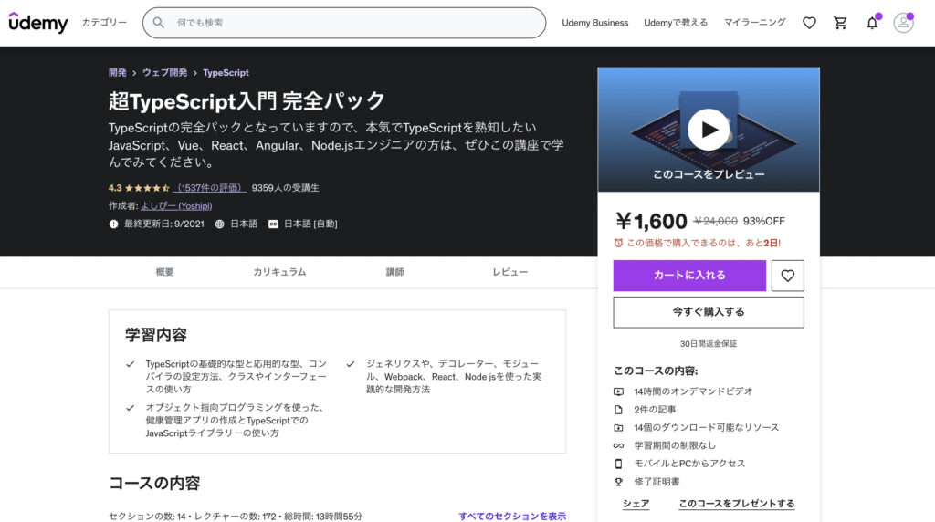935x522 pixels.
Task: Click the closed captions icon
Action: click(x=273, y=224)
